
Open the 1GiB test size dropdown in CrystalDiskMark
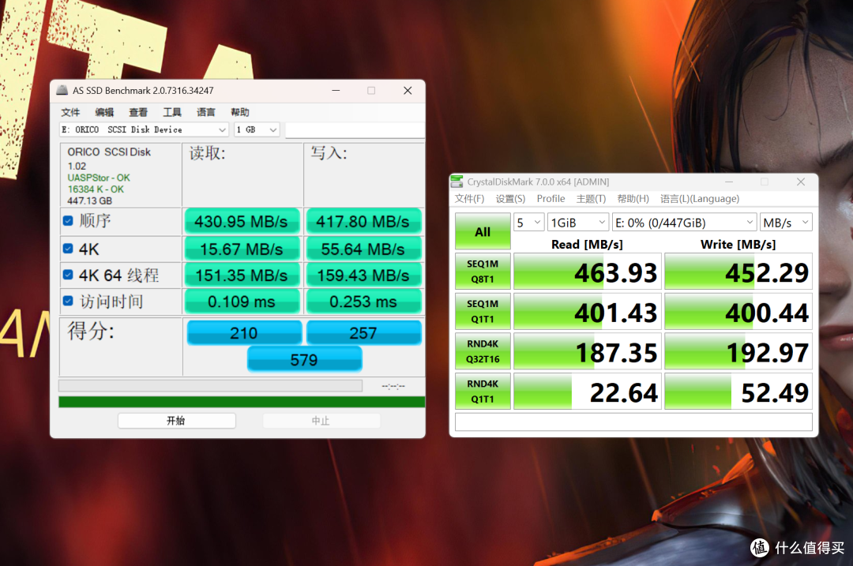(577, 223)
